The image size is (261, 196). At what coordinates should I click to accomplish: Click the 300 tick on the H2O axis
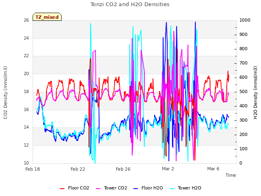coord(243,120)
